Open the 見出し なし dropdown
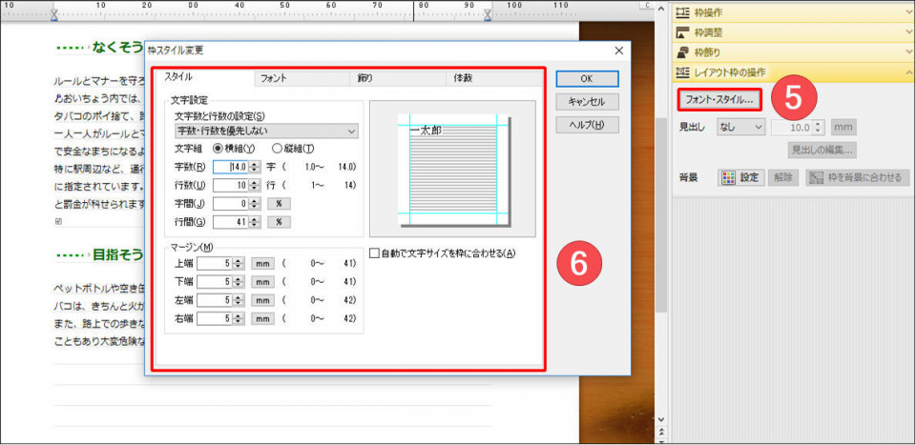Viewport: 916px width, 445px height. [x=740, y=127]
